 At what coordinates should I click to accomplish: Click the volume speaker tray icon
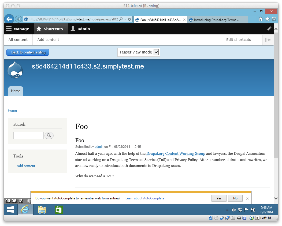(x=233, y=210)
